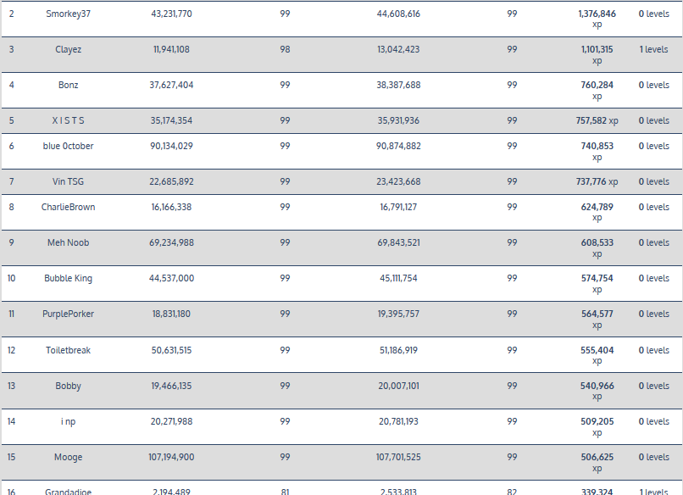Click Mooge's starting xp 107,194,900

[x=171, y=457]
